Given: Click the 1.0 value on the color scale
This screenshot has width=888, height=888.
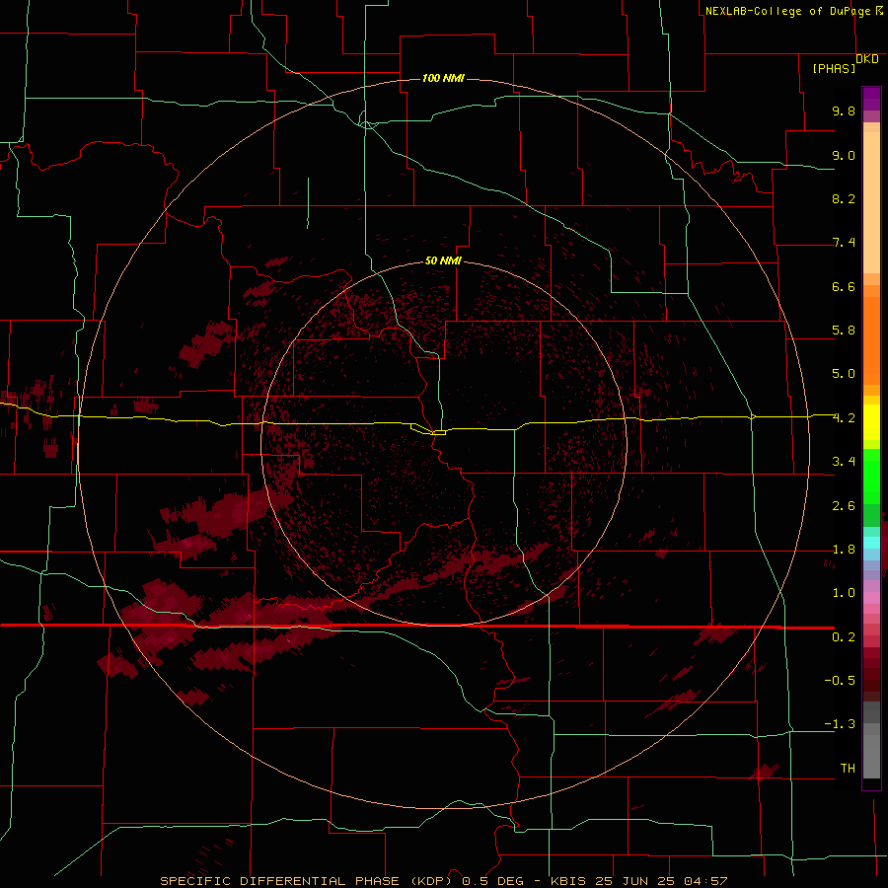Looking at the screenshot, I should point(844,593).
